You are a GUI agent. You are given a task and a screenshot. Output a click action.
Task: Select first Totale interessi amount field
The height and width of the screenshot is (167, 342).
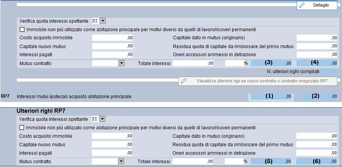click(x=193, y=63)
